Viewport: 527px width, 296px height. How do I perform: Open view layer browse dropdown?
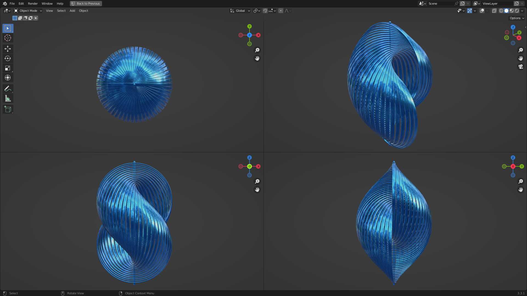(x=477, y=4)
